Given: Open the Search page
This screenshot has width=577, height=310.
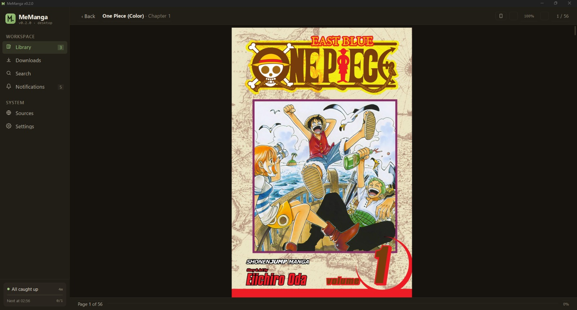Looking at the screenshot, I should tap(35, 74).
